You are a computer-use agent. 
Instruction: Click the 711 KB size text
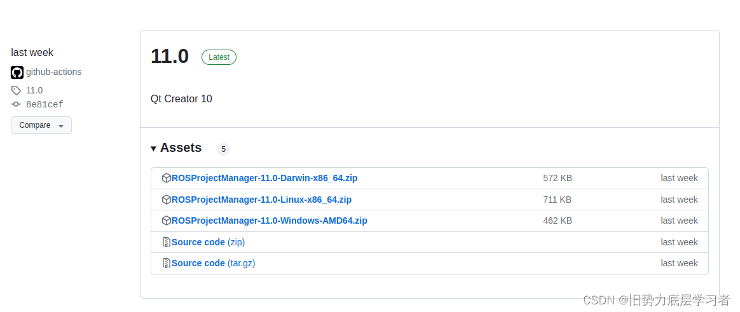(x=558, y=200)
